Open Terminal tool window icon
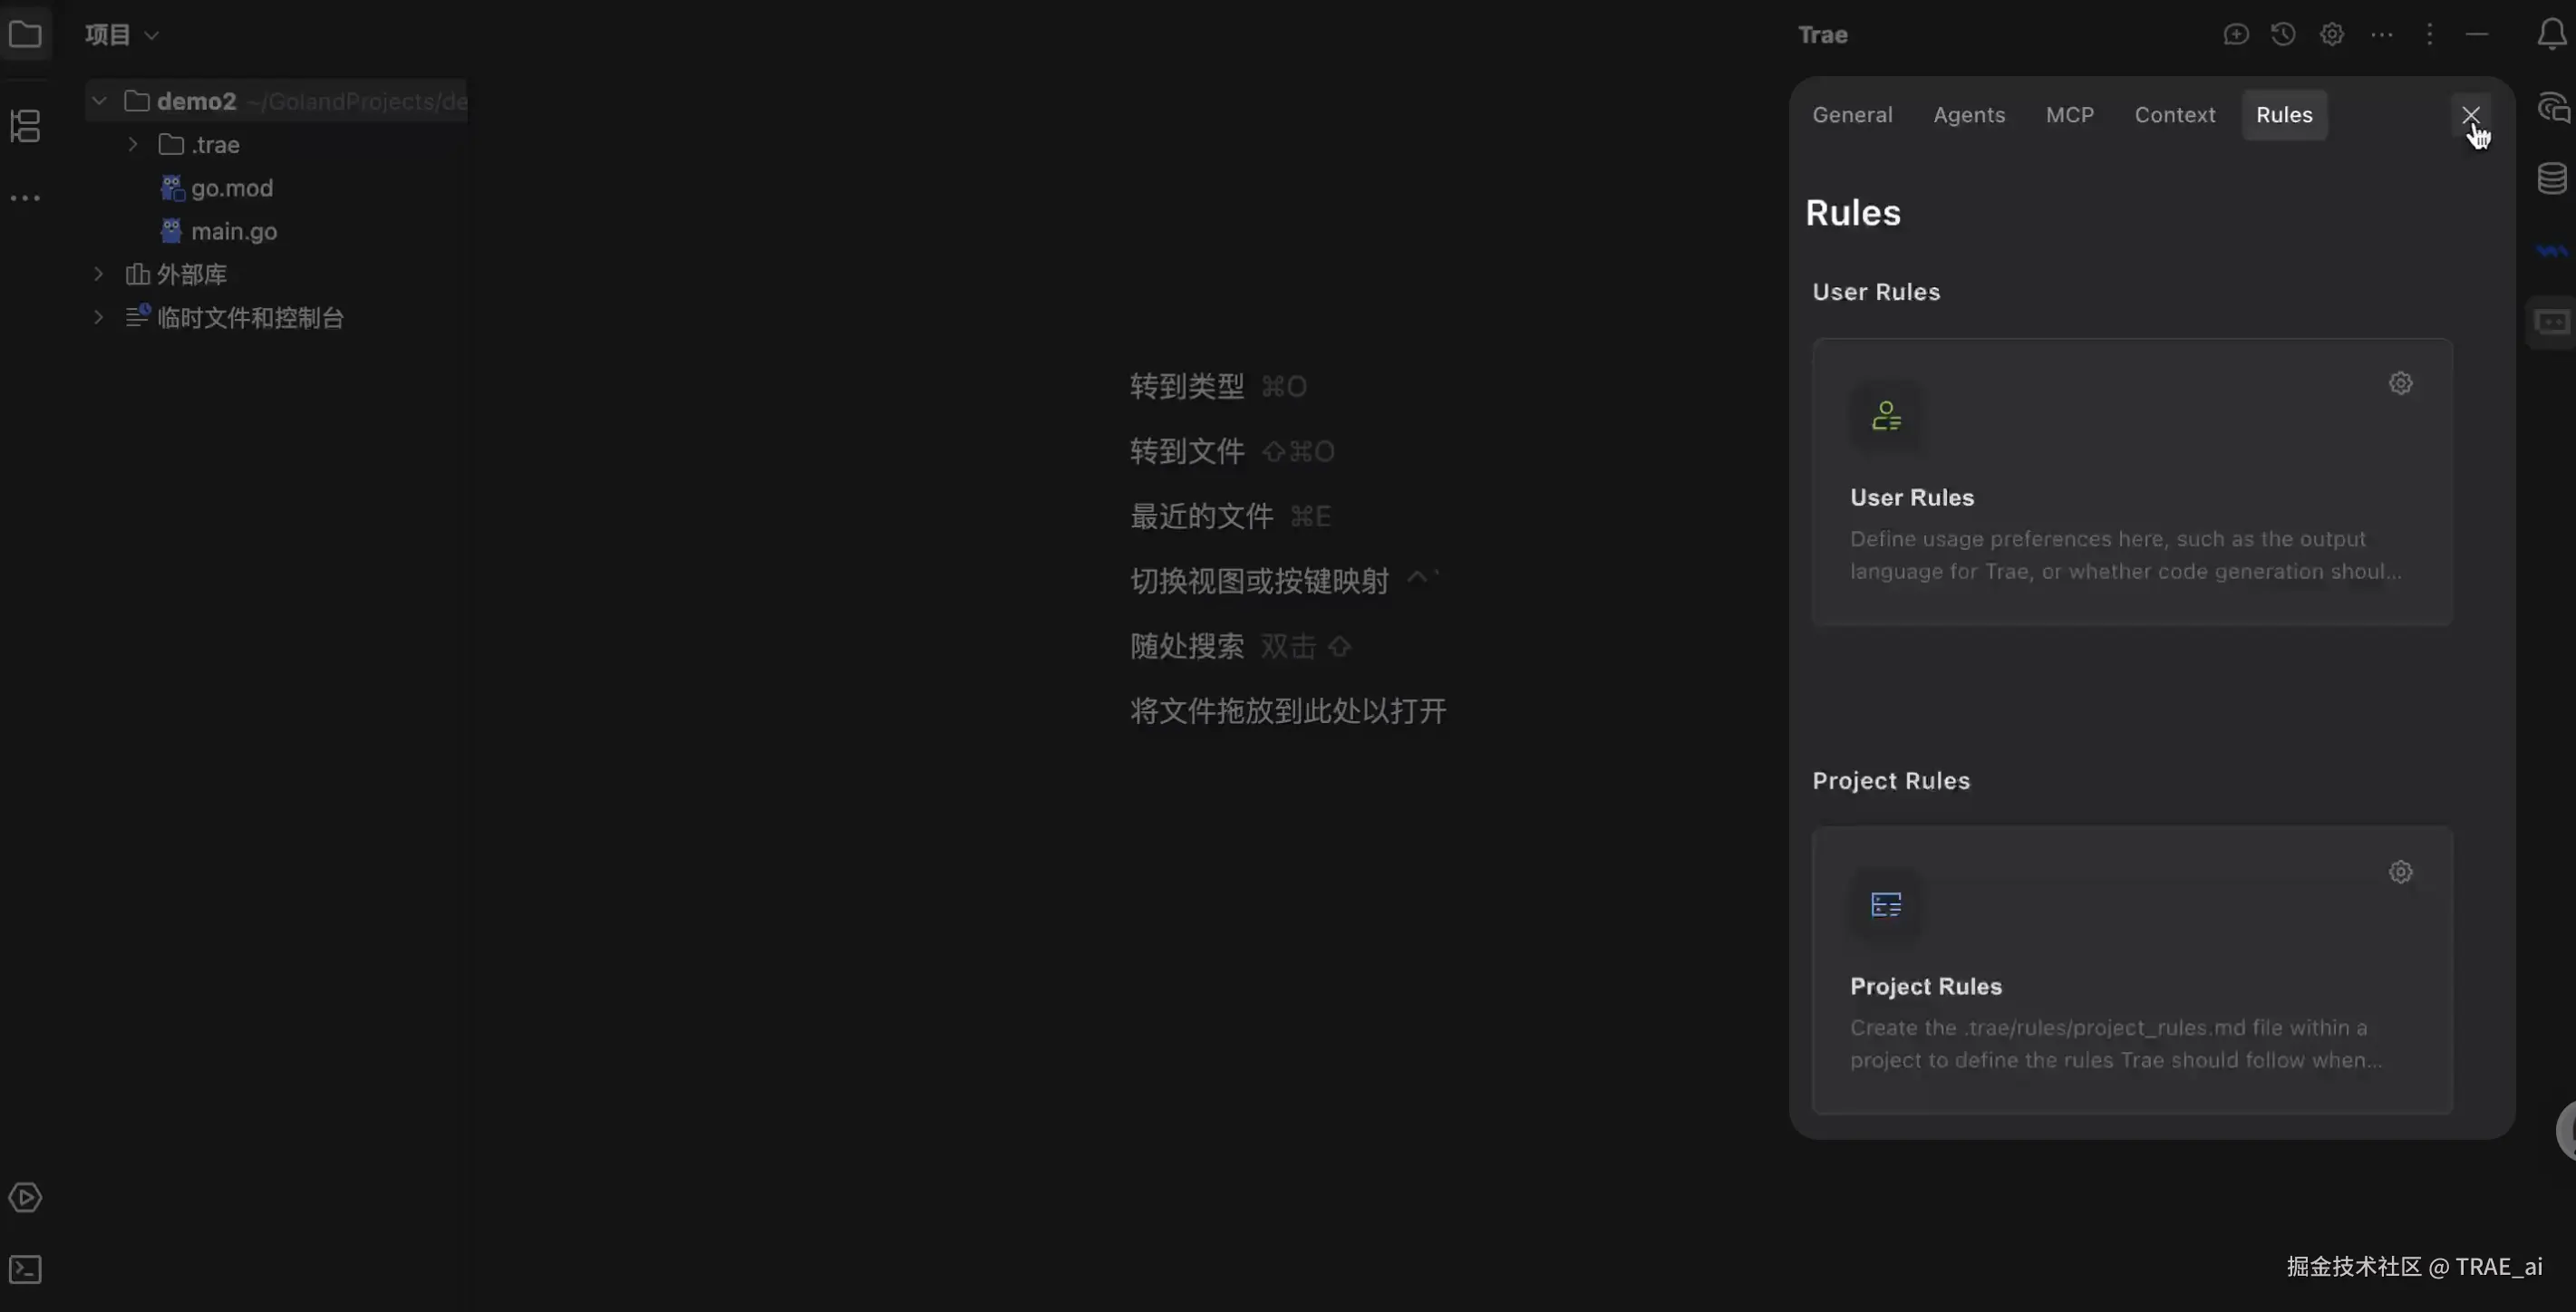 pos(25,1270)
